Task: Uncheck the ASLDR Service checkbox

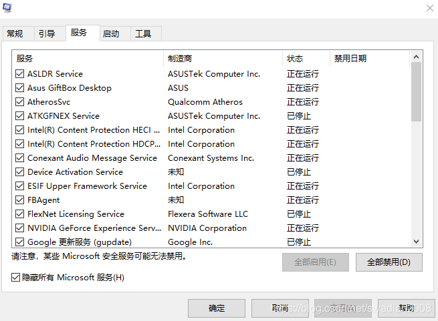Action: click(19, 74)
